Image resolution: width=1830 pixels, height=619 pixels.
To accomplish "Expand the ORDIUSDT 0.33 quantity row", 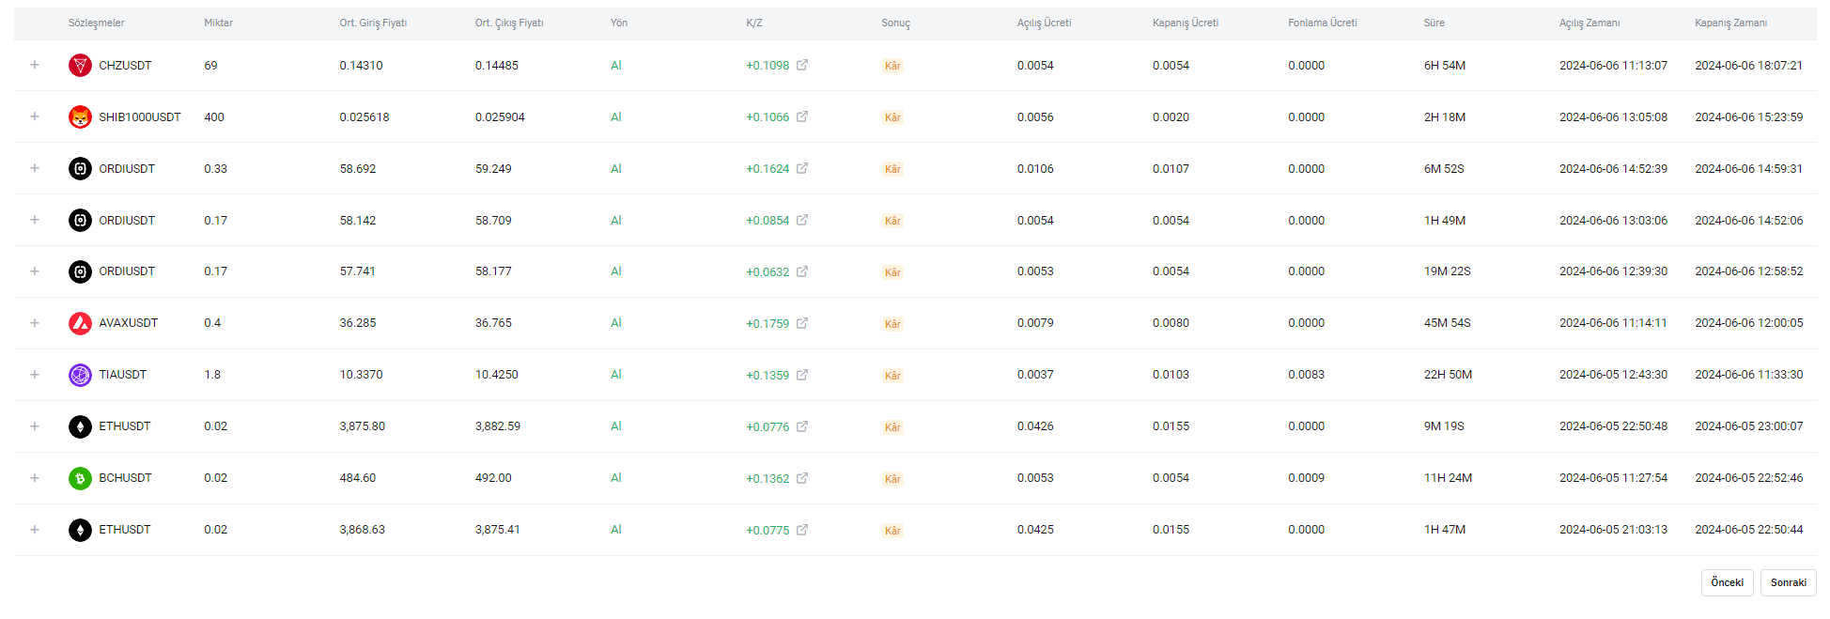I will click(35, 168).
